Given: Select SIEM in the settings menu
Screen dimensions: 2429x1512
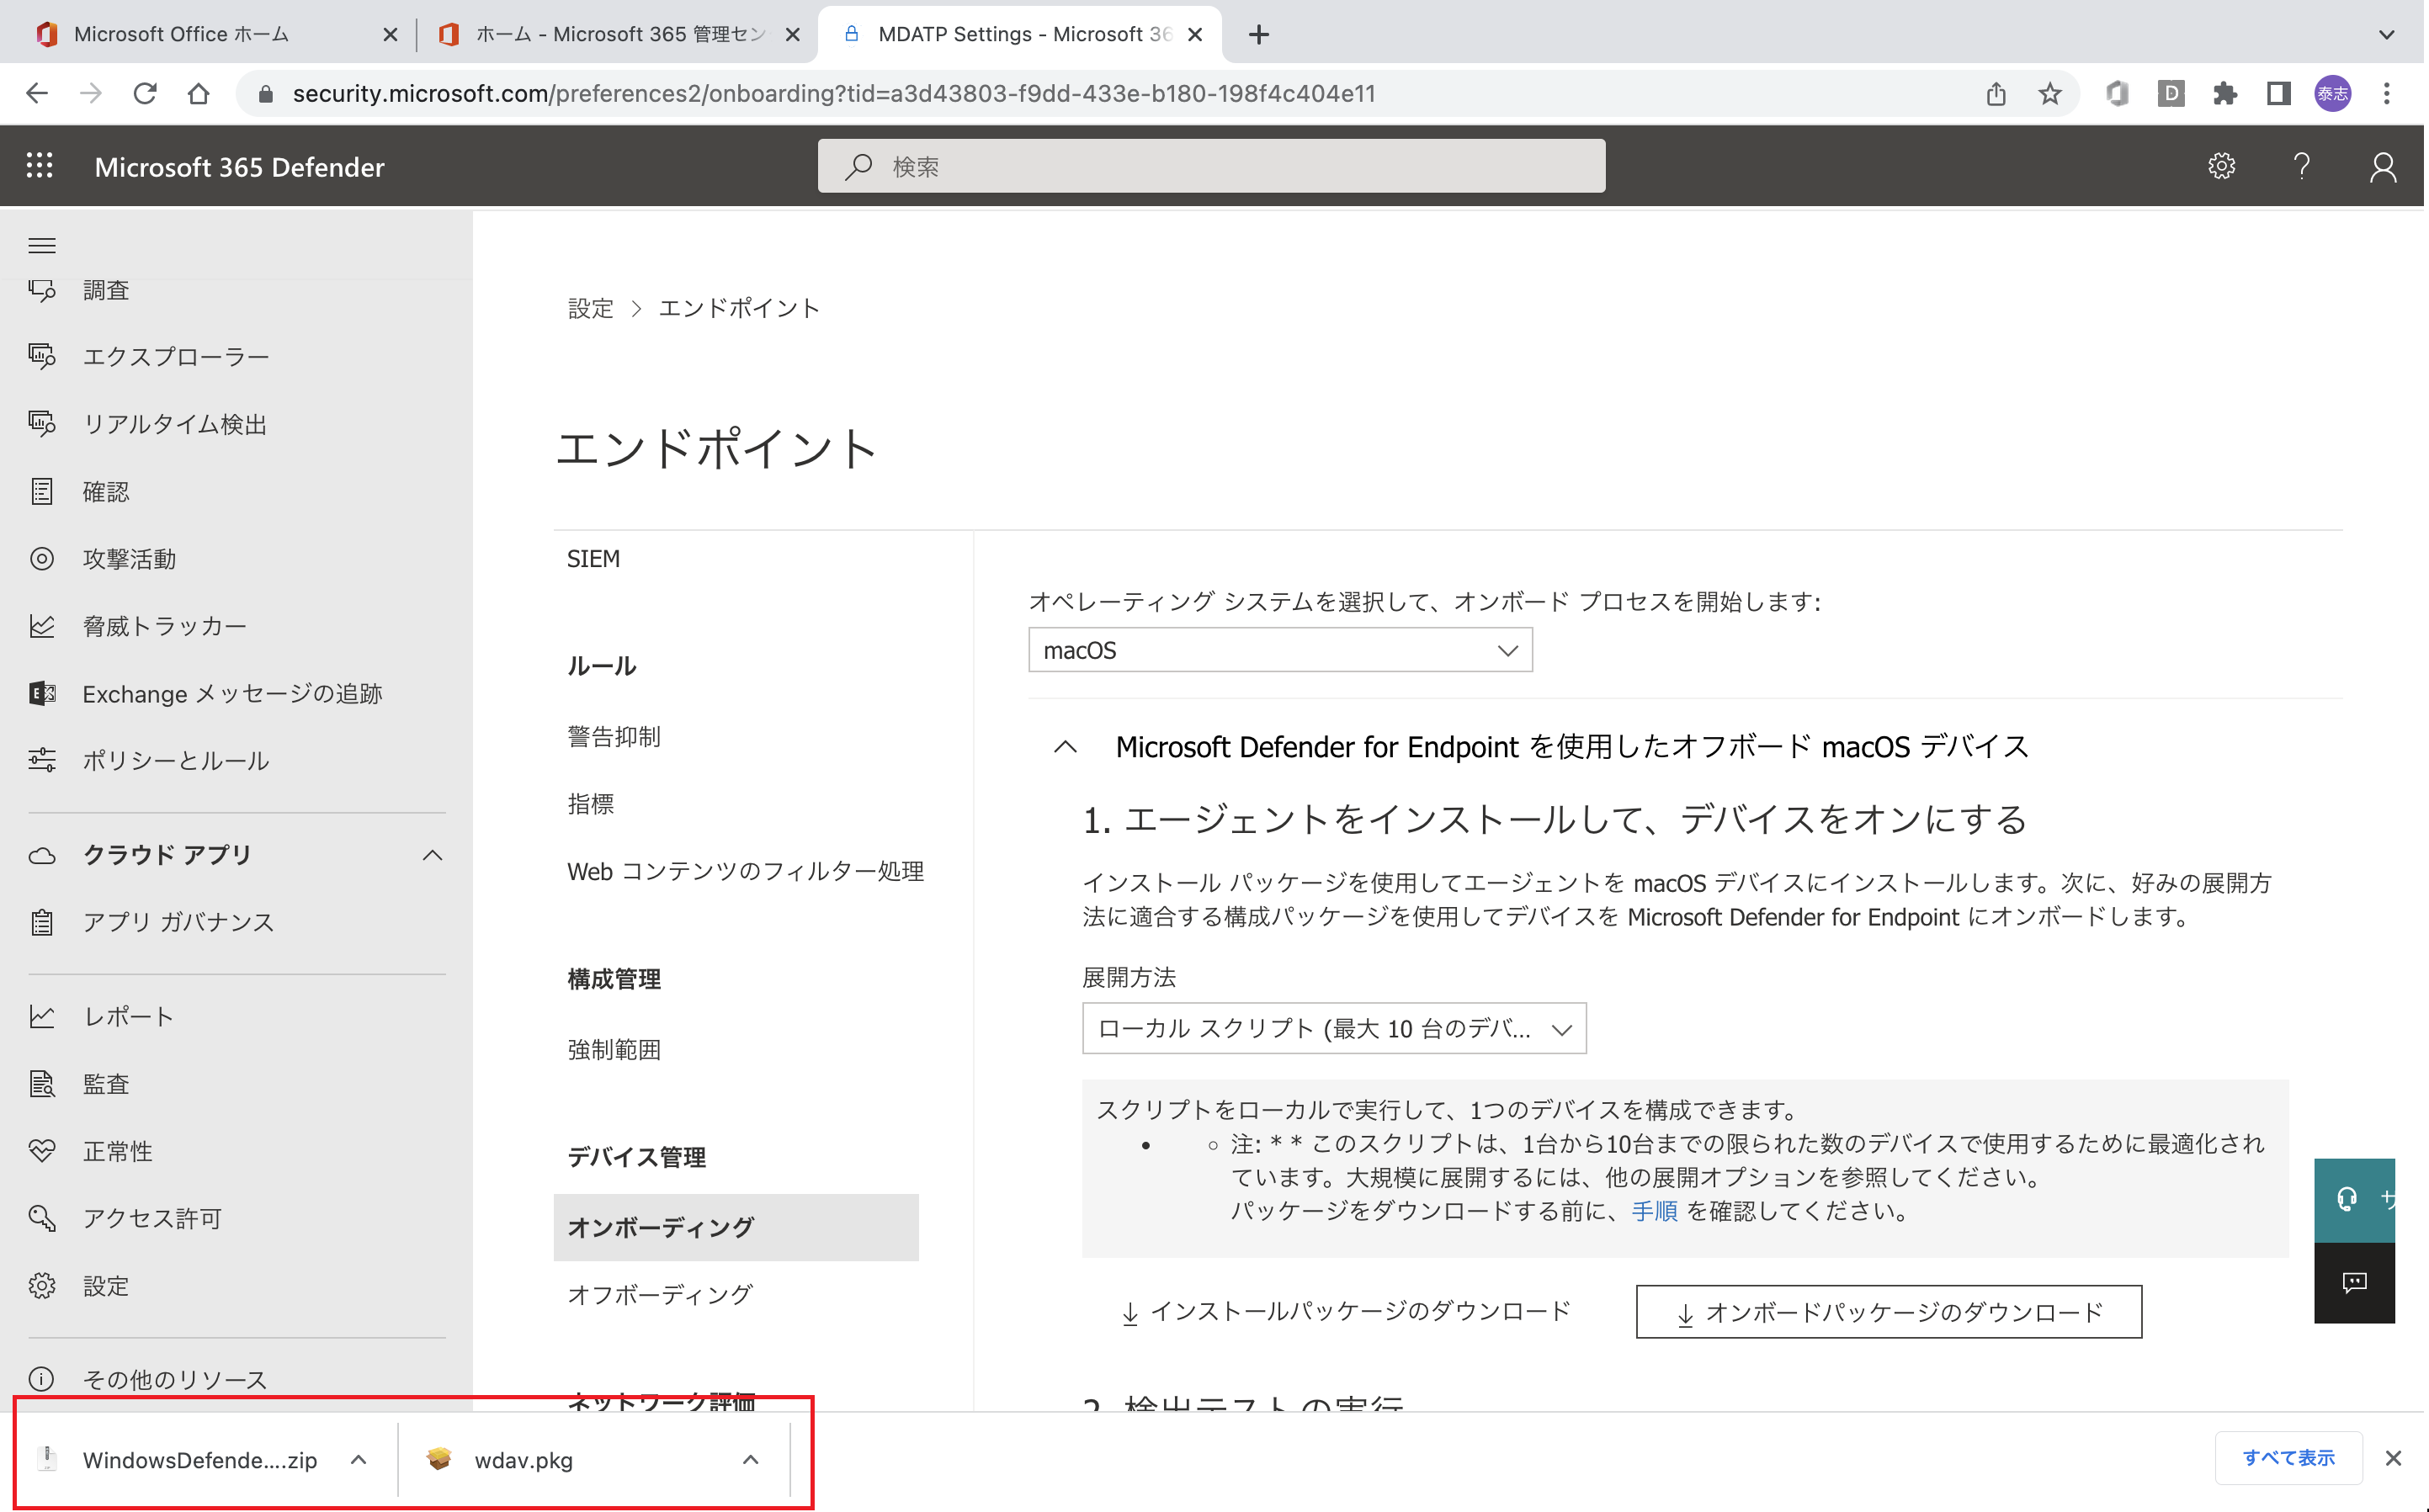Looking at the screenshot, I should [x=593, y=559].
